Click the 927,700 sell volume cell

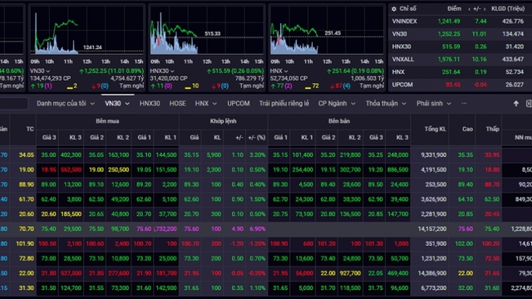point(350,273)
